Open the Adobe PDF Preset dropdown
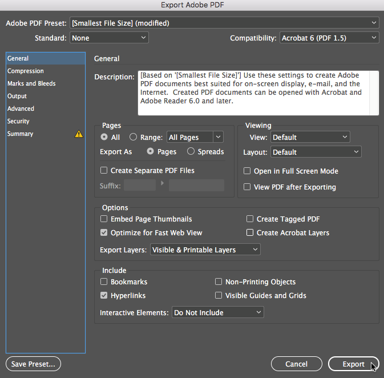Viewport: 384px width, 378px height. coord(224,23)
